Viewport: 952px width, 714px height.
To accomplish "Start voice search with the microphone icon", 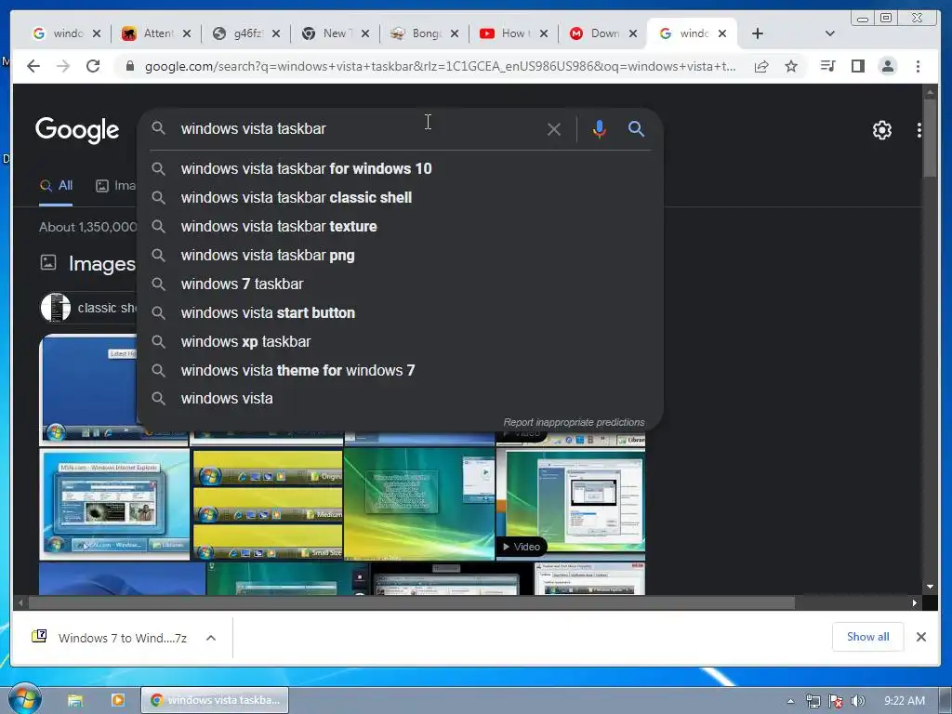I will (600, 129).
